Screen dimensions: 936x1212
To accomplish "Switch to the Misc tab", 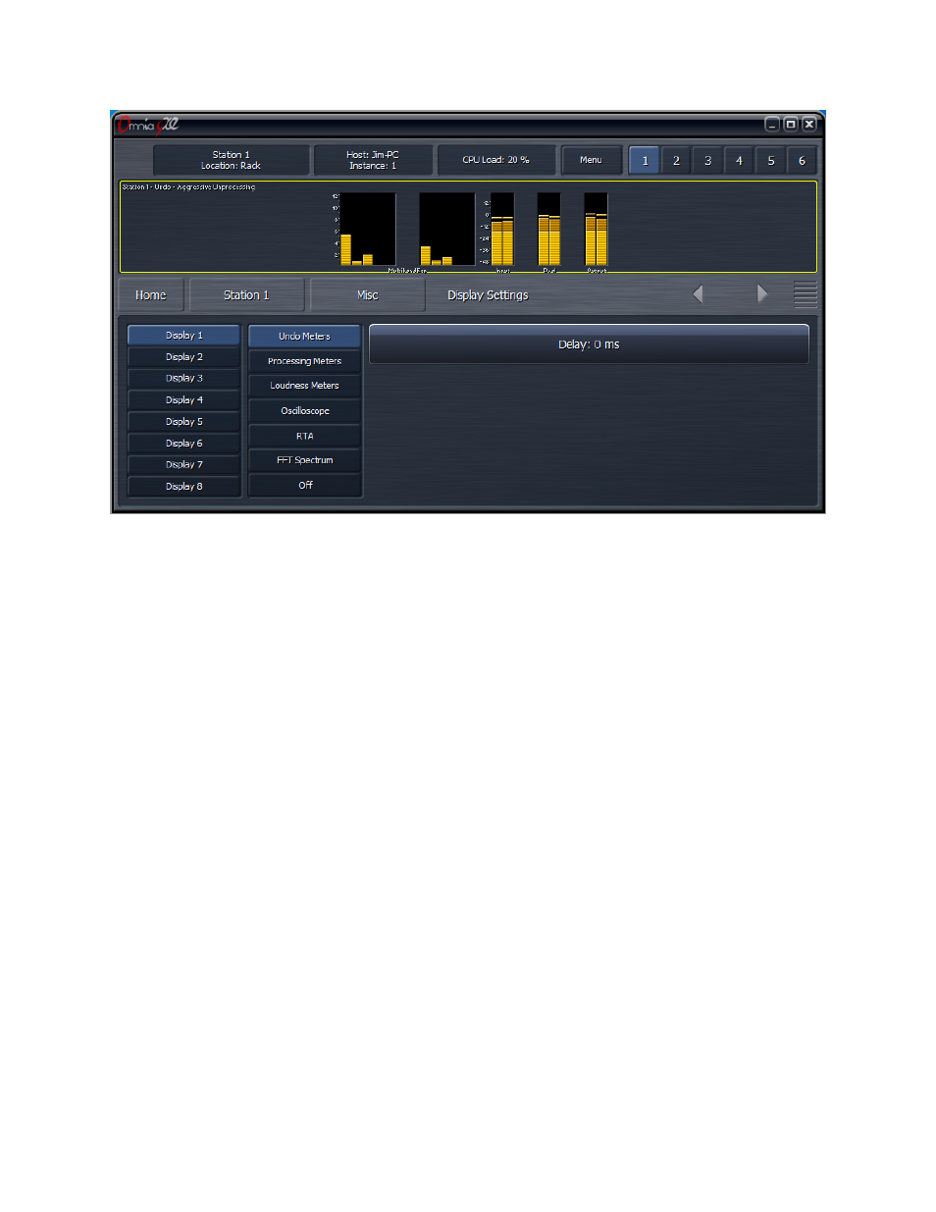I will [368, 295].
